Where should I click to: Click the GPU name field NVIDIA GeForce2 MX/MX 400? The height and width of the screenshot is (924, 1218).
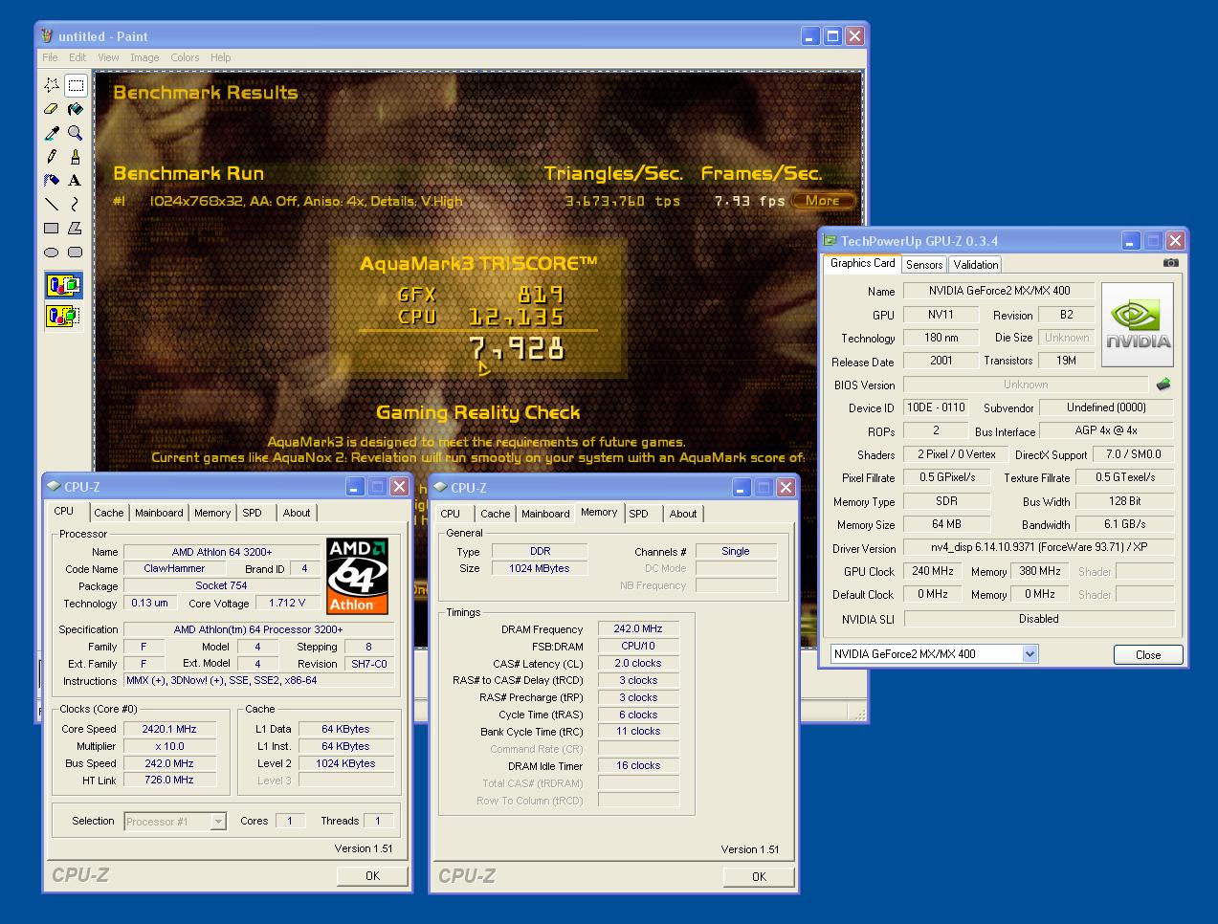tap(1000, 291)
